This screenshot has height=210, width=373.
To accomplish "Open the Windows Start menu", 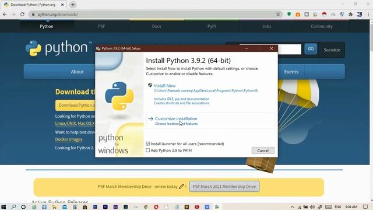I will click(x=3, y=206).
